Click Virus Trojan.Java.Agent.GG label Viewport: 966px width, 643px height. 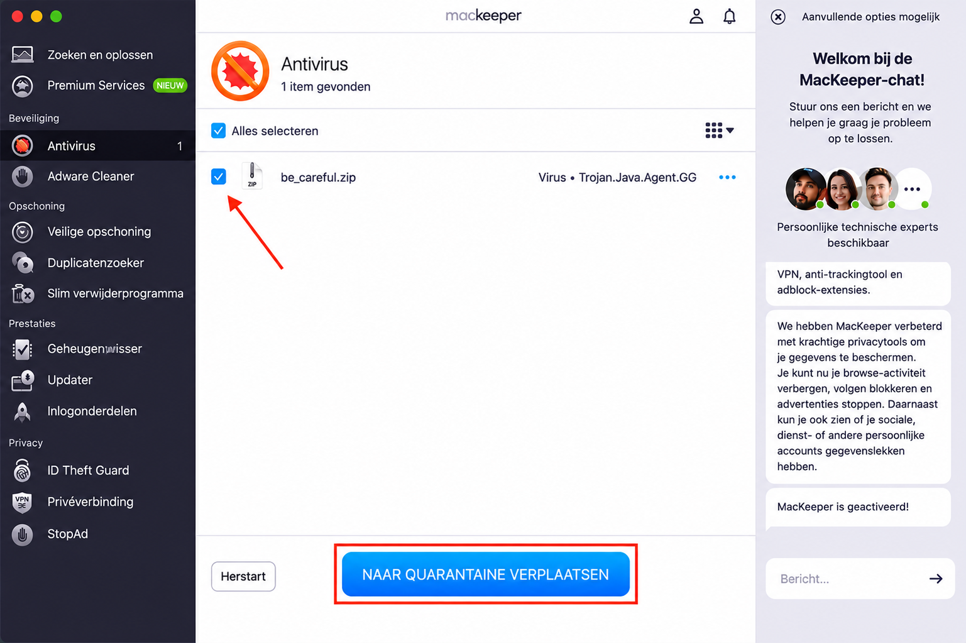617,177
